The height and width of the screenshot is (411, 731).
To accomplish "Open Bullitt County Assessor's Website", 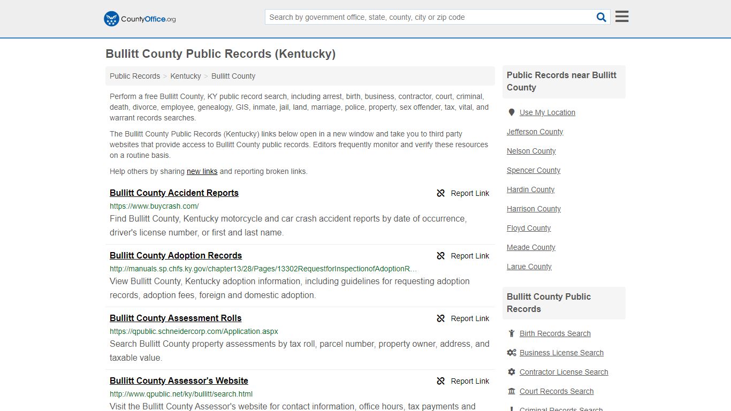I will tap(179, 381).
